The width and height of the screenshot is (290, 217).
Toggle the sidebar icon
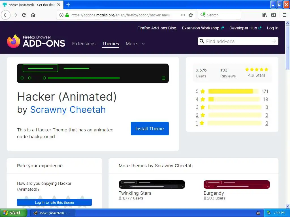pos(274,15)
